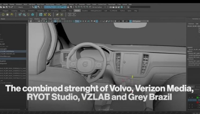200x114 pixels.
Task: Open the Arnold menu in the menu bar
Action: [124, 4]
